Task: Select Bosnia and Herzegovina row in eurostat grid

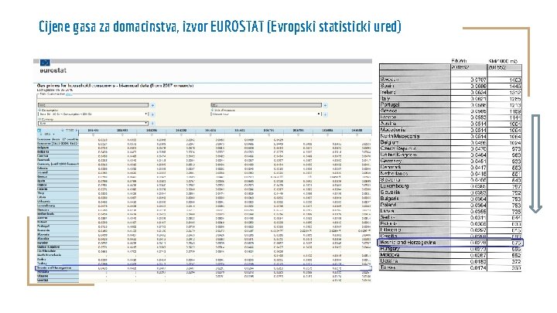Action: click(203, 268)
